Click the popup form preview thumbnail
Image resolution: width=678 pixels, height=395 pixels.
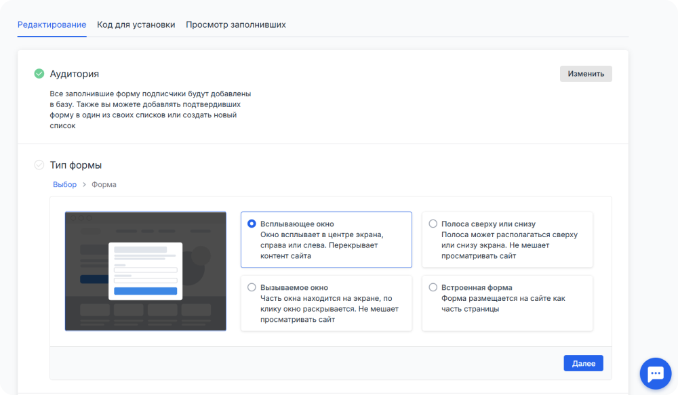[x=145, y=271]
